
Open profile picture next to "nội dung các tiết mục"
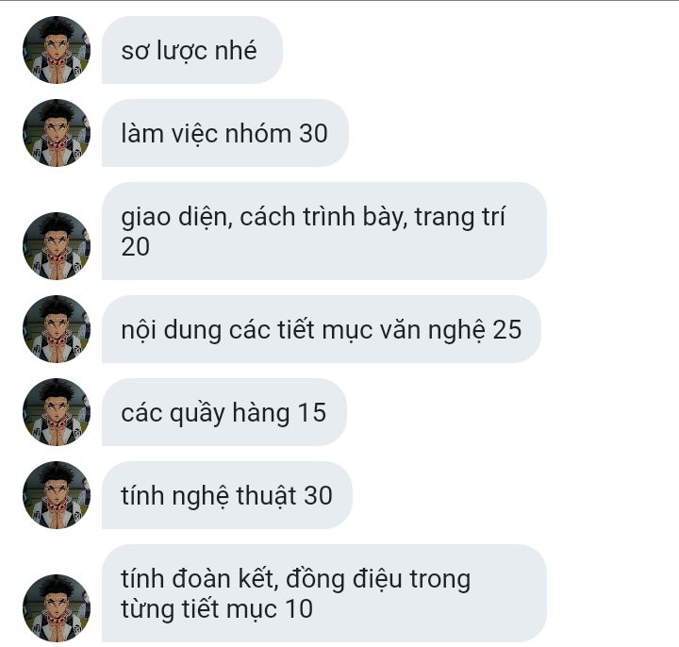57,329
